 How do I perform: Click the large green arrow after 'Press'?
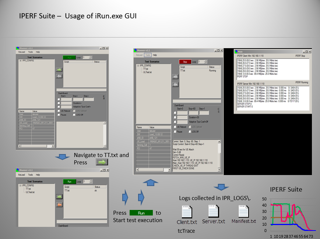[x=102, y=162]
